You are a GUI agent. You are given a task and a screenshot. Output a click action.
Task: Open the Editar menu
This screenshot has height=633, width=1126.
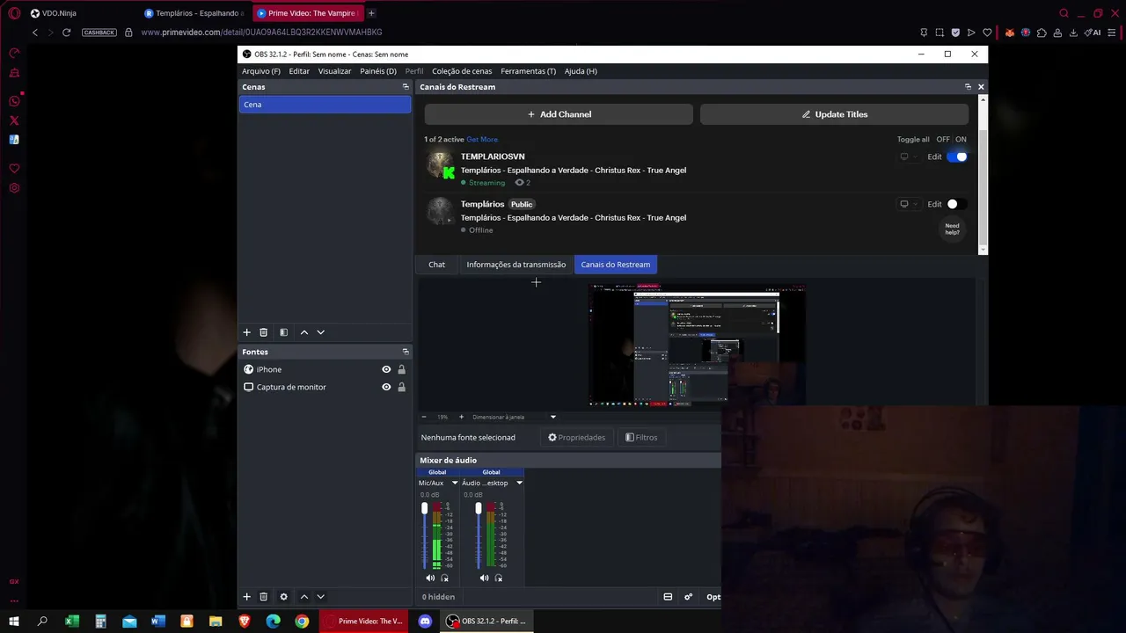pyautogui.click(x=299, y=71)
